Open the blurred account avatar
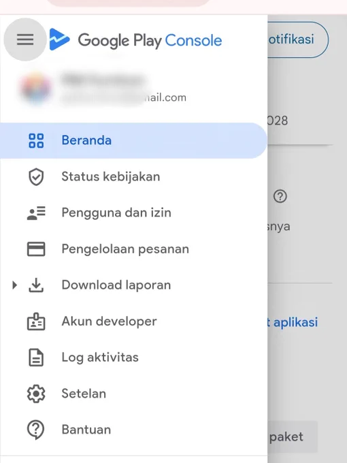Screen dimensions: 347x463 click(x=36, y=87)
